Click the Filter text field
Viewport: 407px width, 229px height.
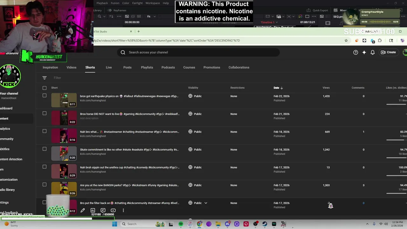click(57, 78)
